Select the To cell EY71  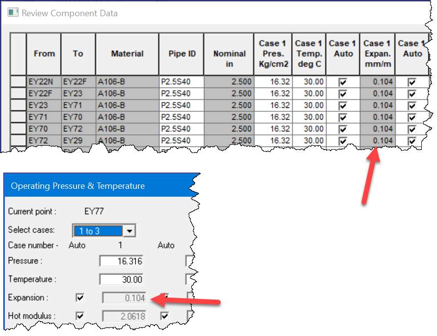tap(78, 105)
